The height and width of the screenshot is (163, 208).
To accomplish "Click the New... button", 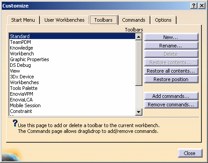I will [171, 37].
